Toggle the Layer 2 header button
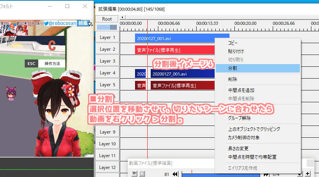 (x=107, y=49)
